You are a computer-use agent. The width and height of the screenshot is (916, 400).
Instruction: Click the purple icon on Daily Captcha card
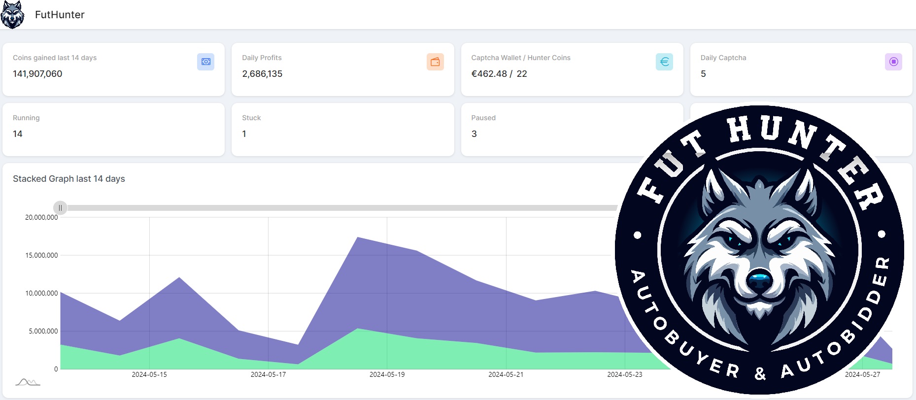[x=893, y=62]
